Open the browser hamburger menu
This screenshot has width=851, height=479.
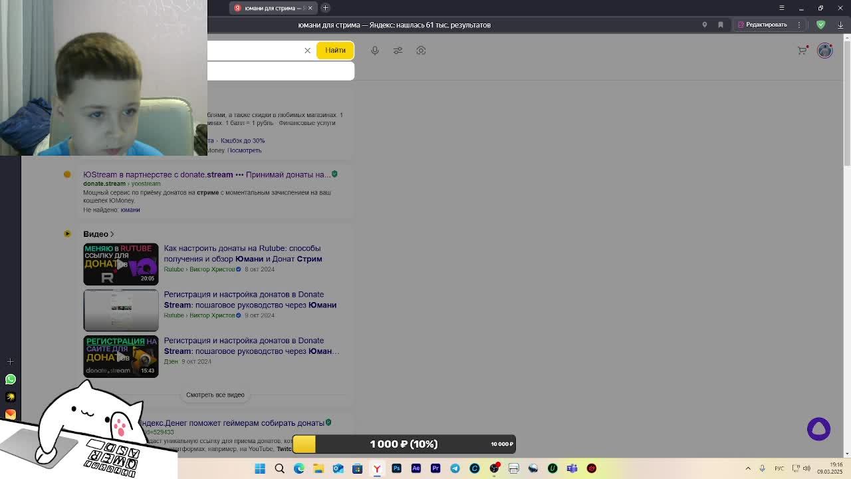[x=782, y=8]
